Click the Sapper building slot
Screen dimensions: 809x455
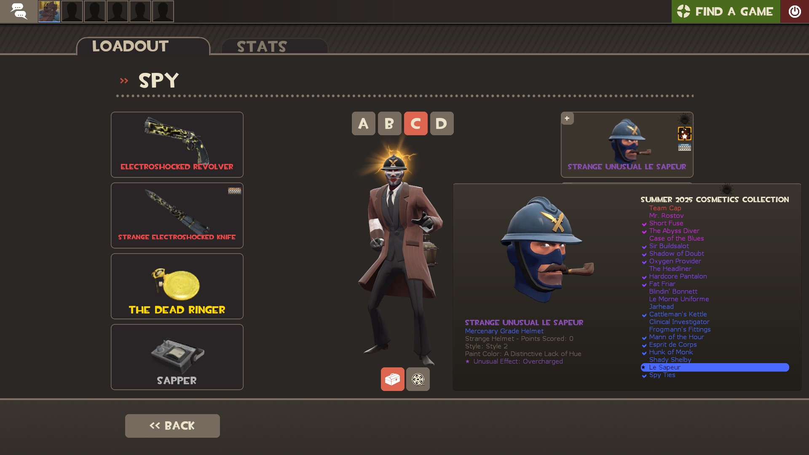click(177, 357)
